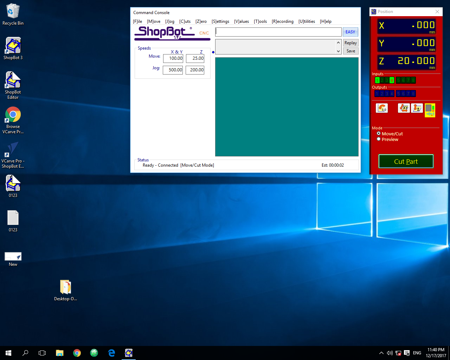450x360 pixels.
Task: Click the Chrome icon in taskbar
Action: (x=77, y=353)
